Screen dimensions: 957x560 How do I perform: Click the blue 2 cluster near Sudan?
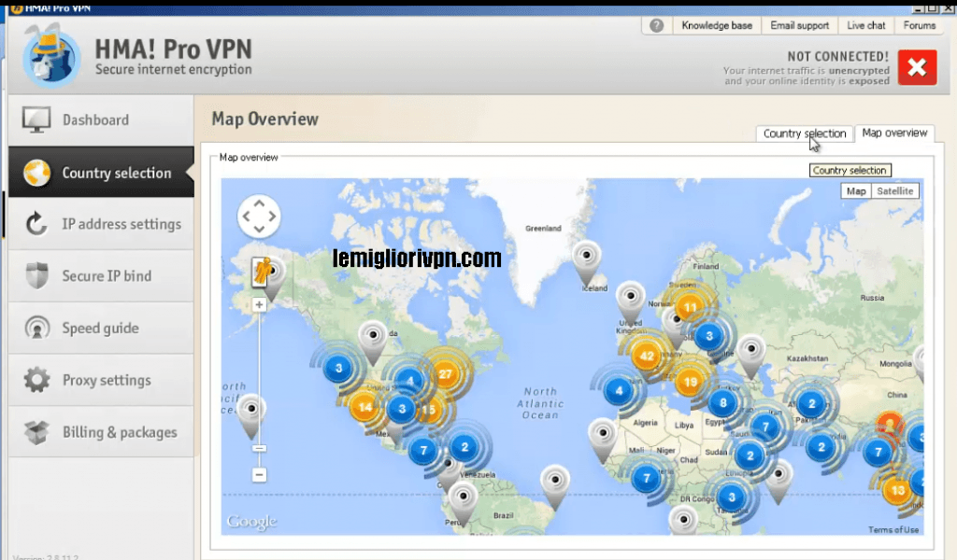pos(750,455)
